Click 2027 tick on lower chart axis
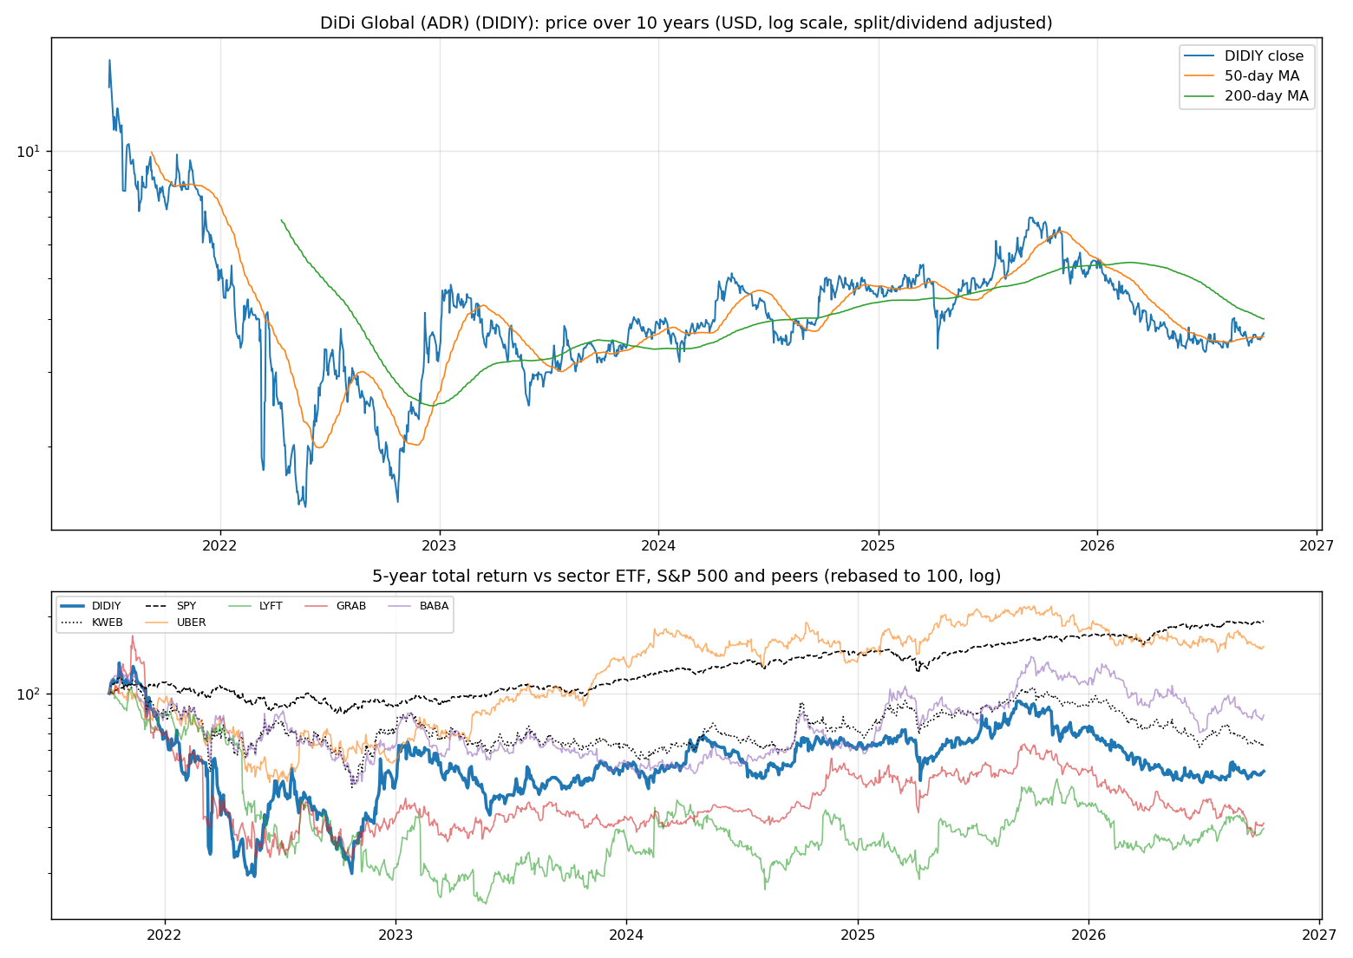This screenshot has height=958, width=1353. pyautogui.click(x=1319, y=935)
